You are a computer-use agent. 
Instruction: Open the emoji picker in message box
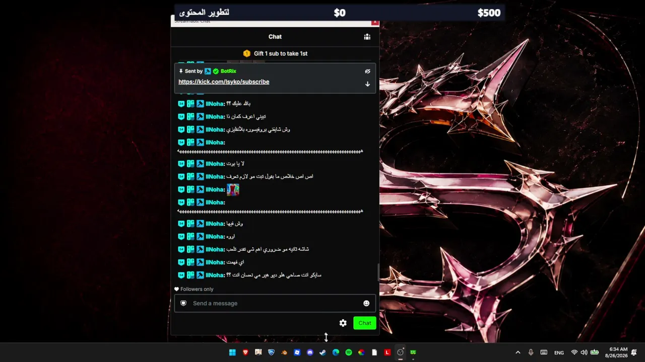(x=366, y=303)
